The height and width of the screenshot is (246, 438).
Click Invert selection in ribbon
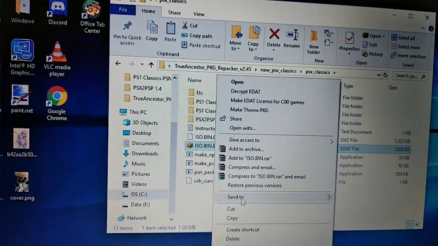click(x=408, y=56)
